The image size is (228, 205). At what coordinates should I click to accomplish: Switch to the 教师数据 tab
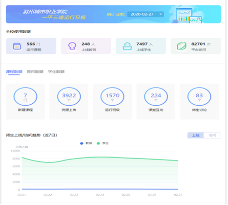point(35,71)
